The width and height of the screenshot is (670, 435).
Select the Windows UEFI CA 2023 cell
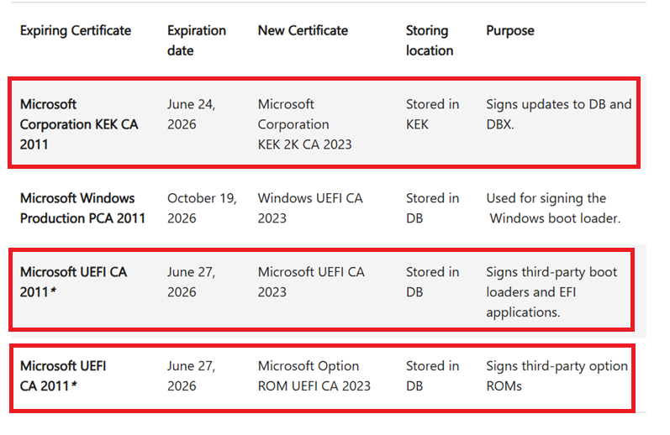coord(310,208)
